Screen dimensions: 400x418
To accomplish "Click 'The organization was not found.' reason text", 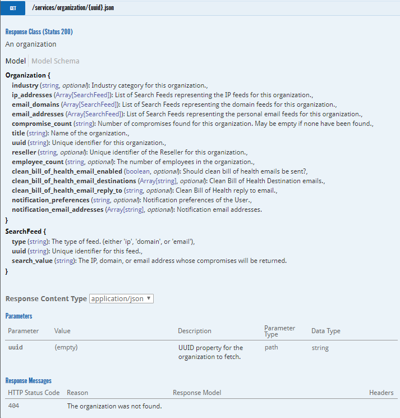I will pyautogui.click(x=114, y=406).
